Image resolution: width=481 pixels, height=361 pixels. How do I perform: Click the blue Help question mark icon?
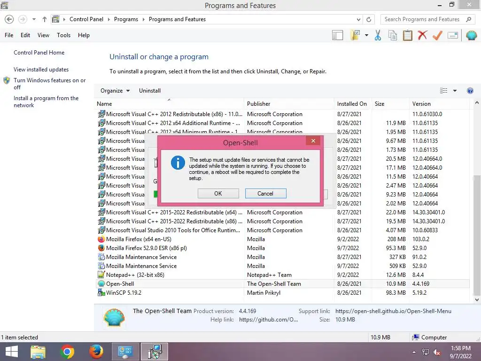tap(470, 91)
